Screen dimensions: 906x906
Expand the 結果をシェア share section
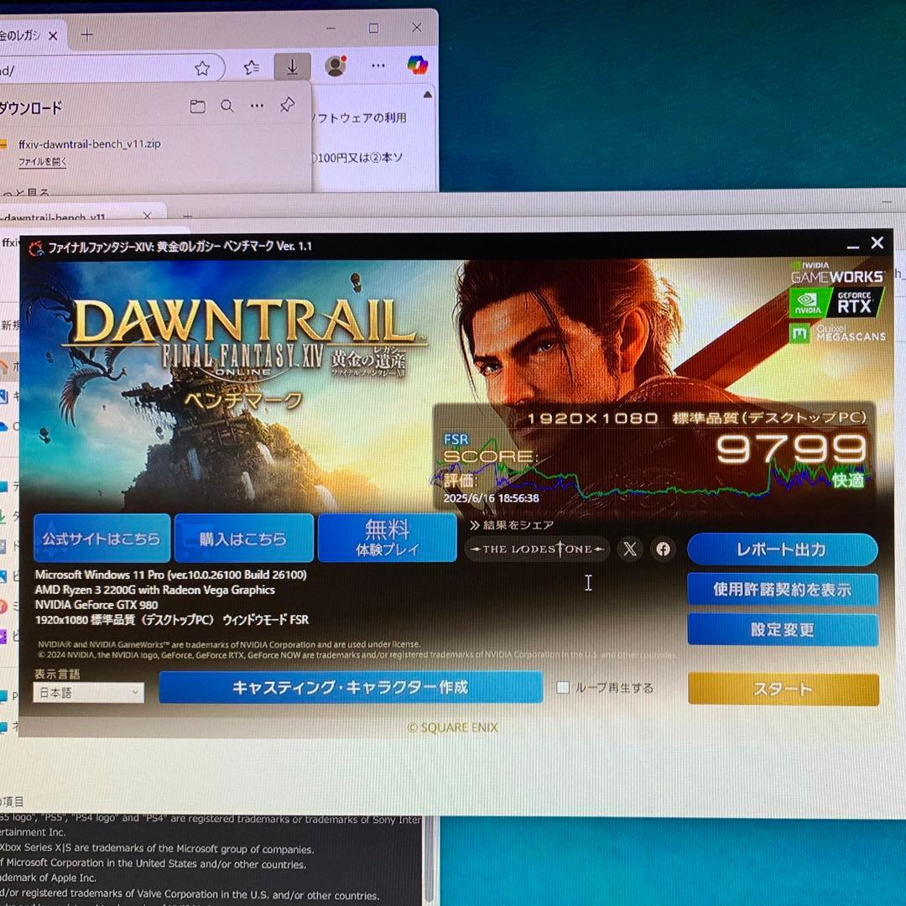pos(513,526)
